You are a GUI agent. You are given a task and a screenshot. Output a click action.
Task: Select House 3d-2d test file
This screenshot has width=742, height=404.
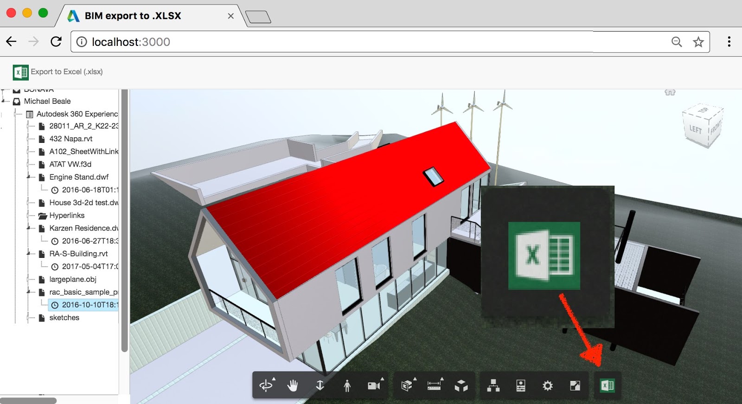(84, 203)
